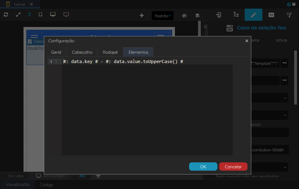Screen dimensions: 299x189
Task: Select the wide screen viewport icon
Action: (66, 15)
